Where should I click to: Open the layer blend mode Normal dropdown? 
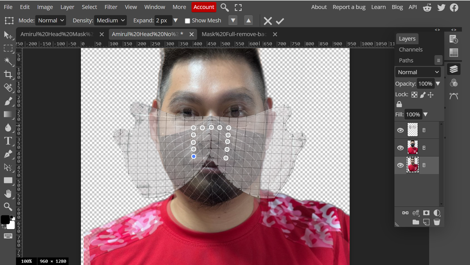pyautogui.click(x=418, y=72)
